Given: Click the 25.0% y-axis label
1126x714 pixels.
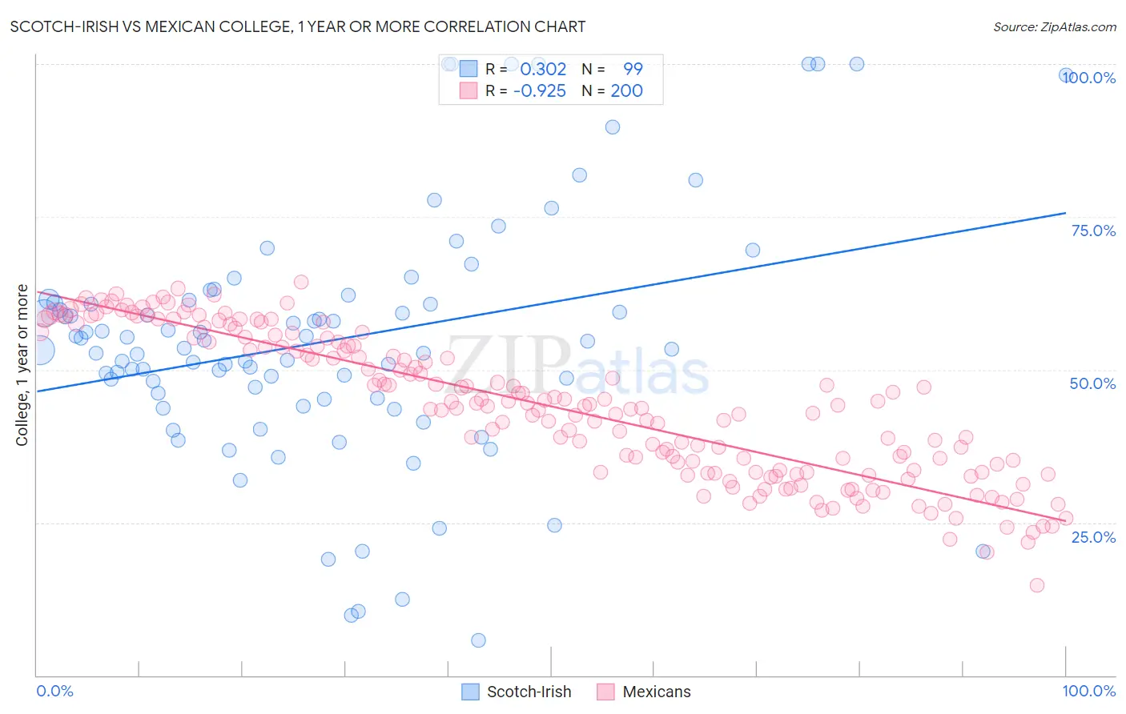Looking at the screenshot, I should tap(1093, 536).
